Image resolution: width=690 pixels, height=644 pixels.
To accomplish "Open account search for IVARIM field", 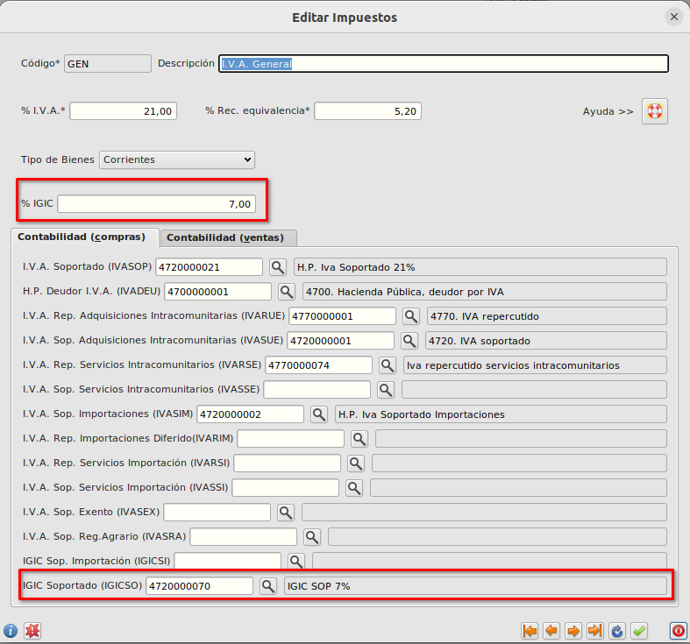I will click(x=359, y=439).
